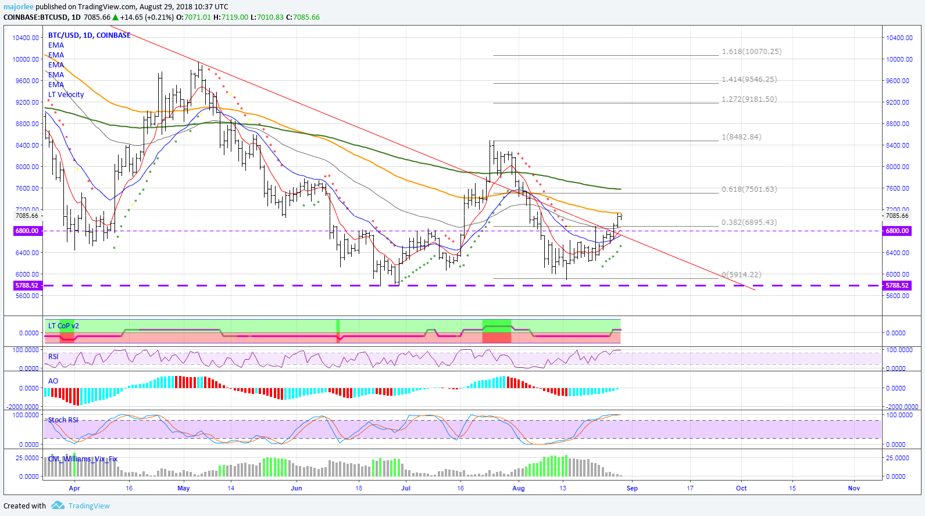Click the 1.618(10070.25) Fibonacci level label
The image size is (925, 516).
[x=752, y=52]
